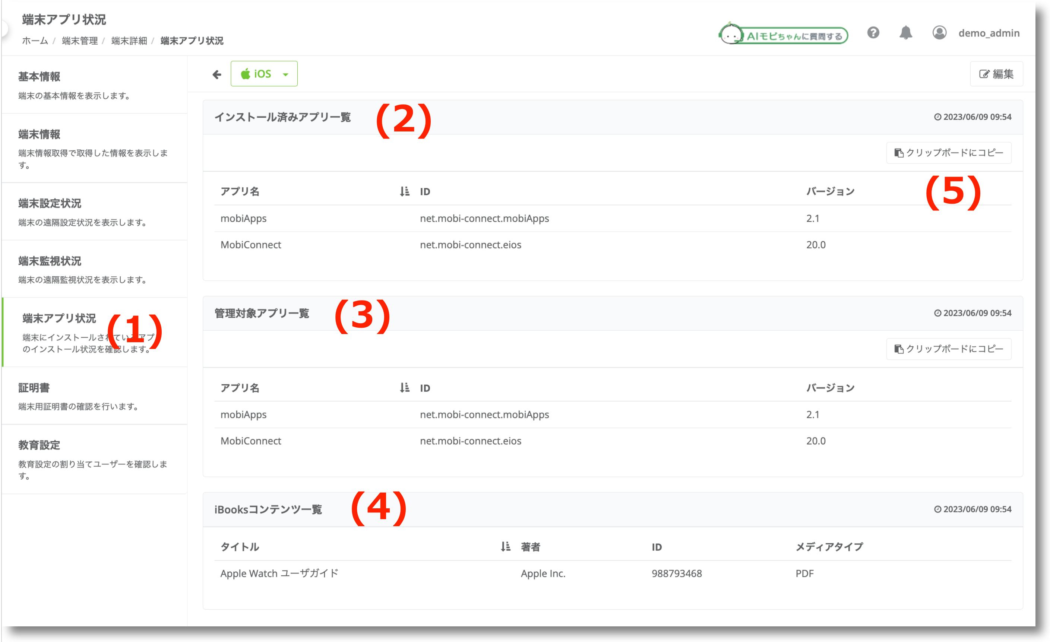Open the help question mark icon
1050x642 pixels.
tap(873, 33)
